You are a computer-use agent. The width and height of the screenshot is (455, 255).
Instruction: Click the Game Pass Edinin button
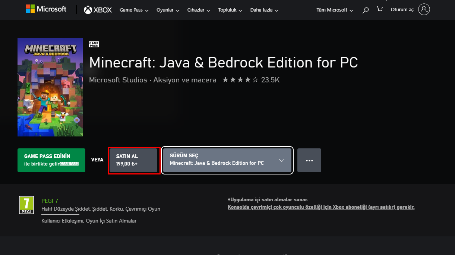[51, 160]
